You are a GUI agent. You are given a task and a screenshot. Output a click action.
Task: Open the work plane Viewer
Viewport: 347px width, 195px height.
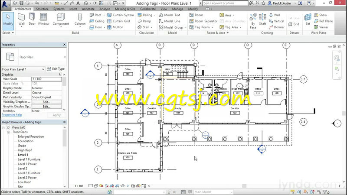(321, 27)
